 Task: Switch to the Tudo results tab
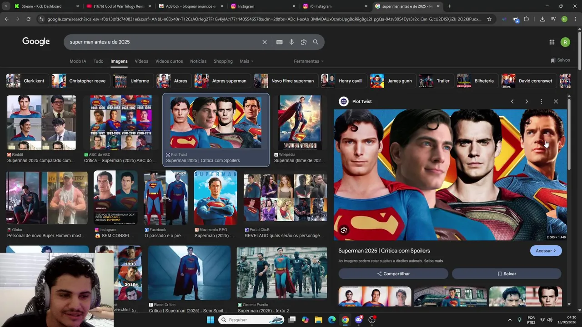pyautogui.click(x=98, y=61)
